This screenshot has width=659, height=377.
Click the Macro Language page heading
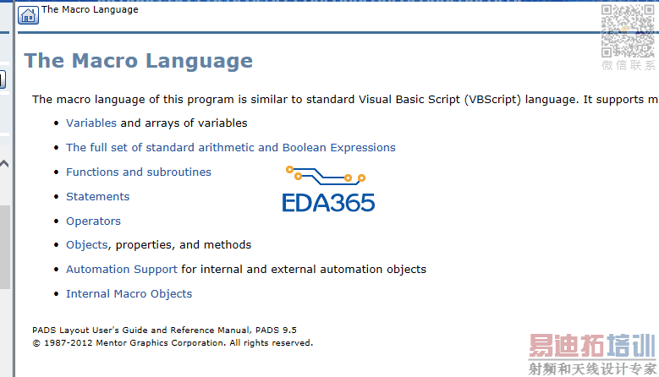point(138,61)
